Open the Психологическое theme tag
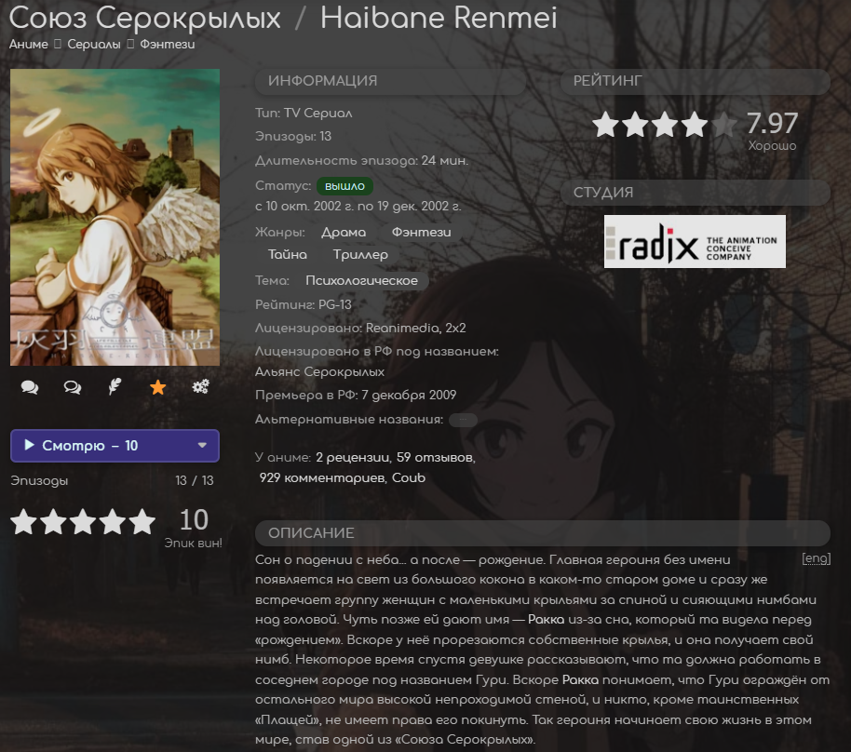Screen dimensions: 851x752 tap(361, 280)
